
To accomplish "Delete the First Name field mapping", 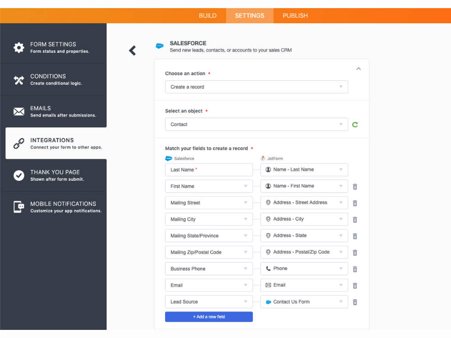I will click(x=355, y=187).
